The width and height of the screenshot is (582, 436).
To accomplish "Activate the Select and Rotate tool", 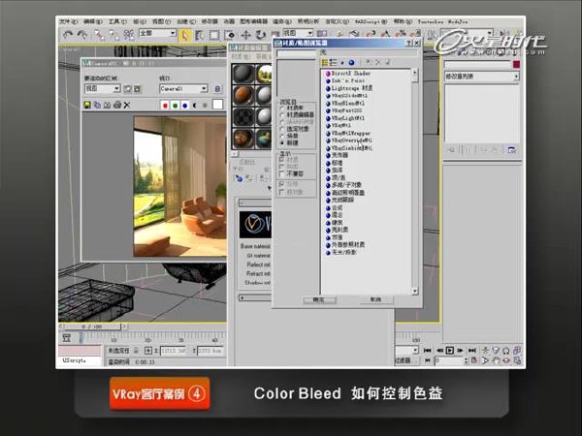I will point(261,35).
